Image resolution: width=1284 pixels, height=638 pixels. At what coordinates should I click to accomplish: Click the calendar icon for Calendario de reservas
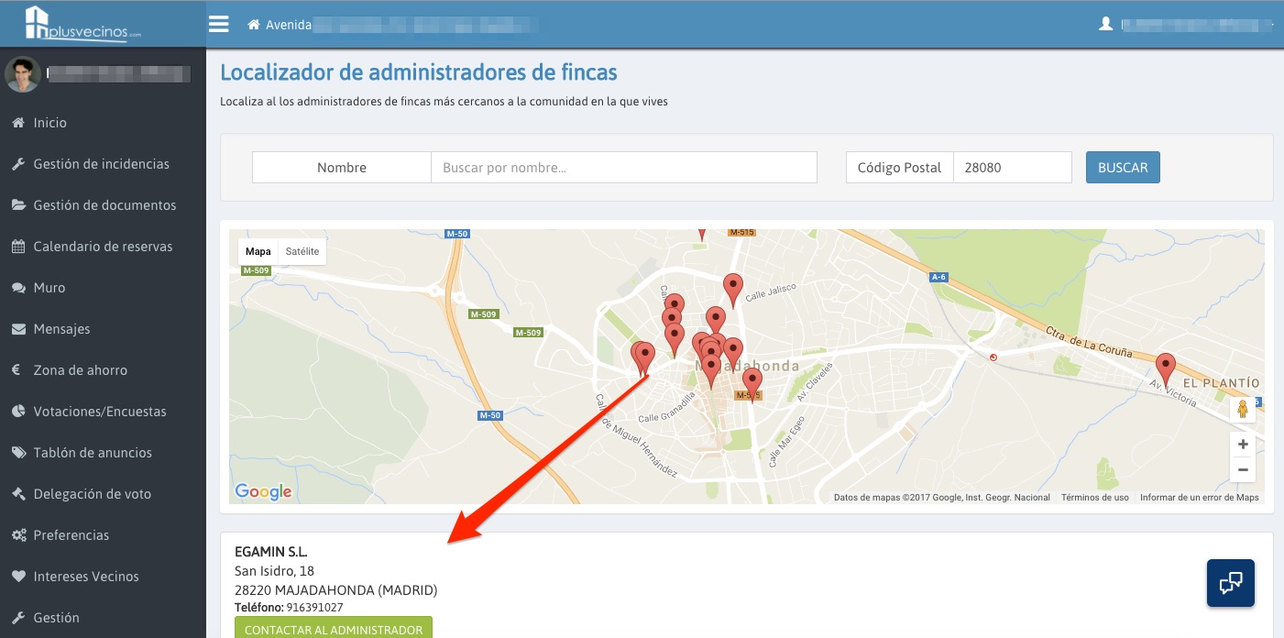point(17,246)
